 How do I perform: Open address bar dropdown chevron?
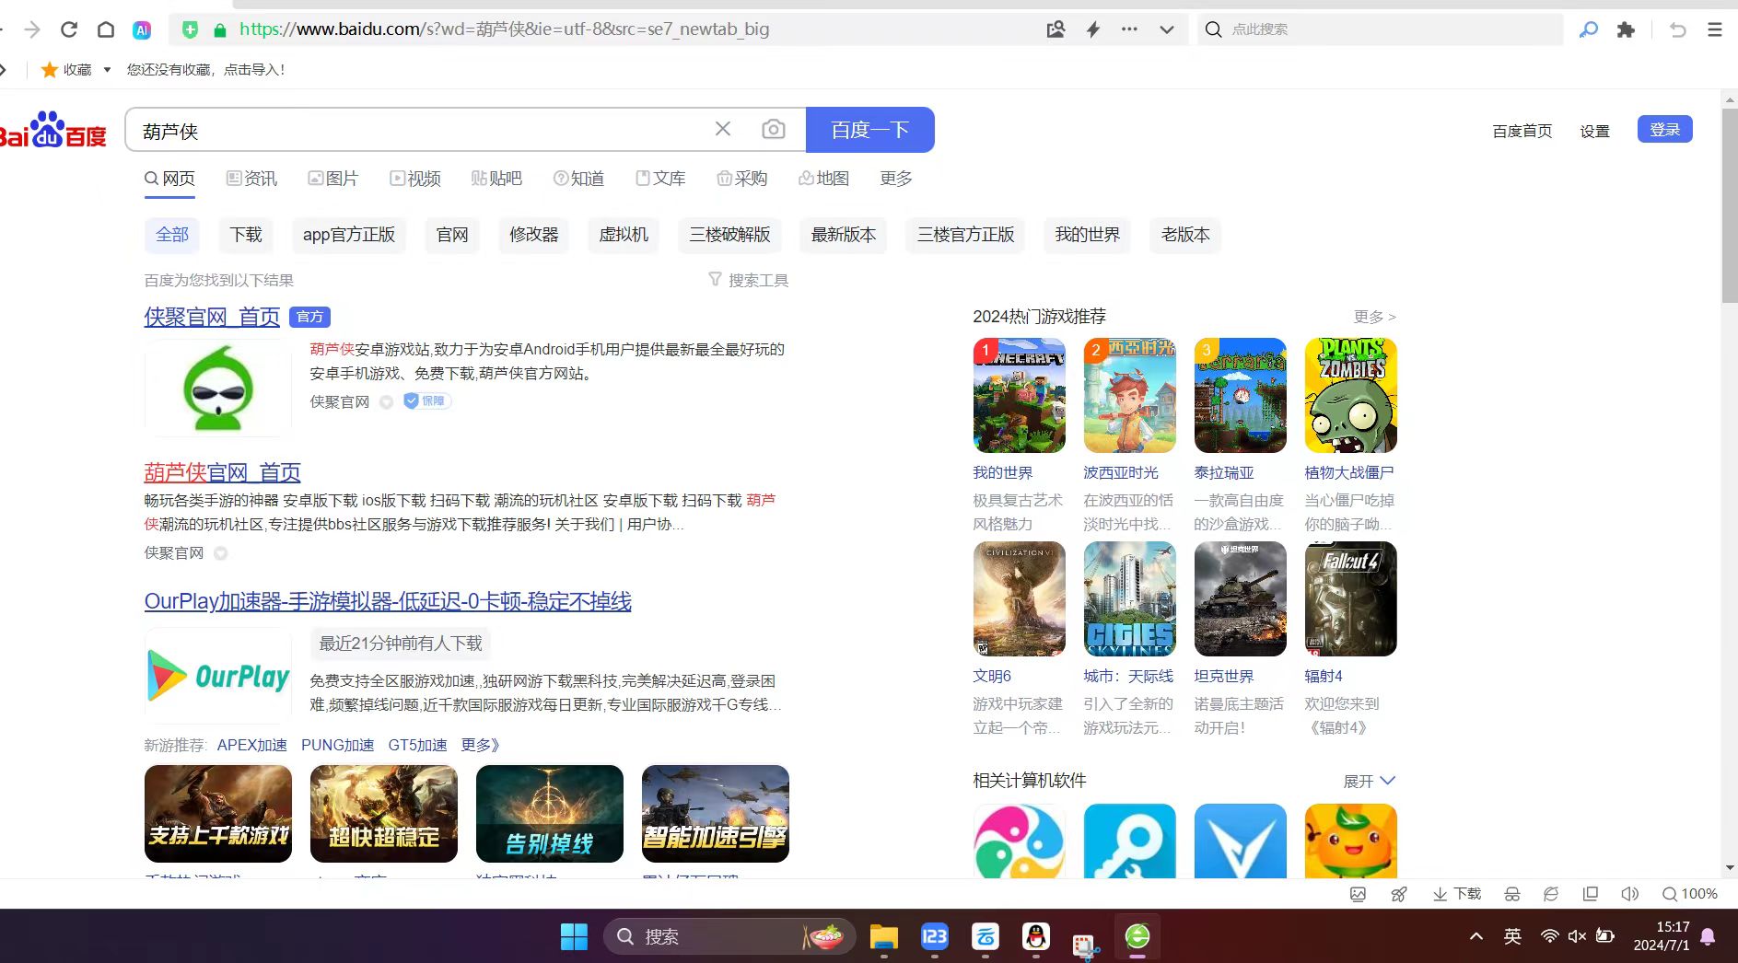pyautogui.click(x=1167, y=29)
